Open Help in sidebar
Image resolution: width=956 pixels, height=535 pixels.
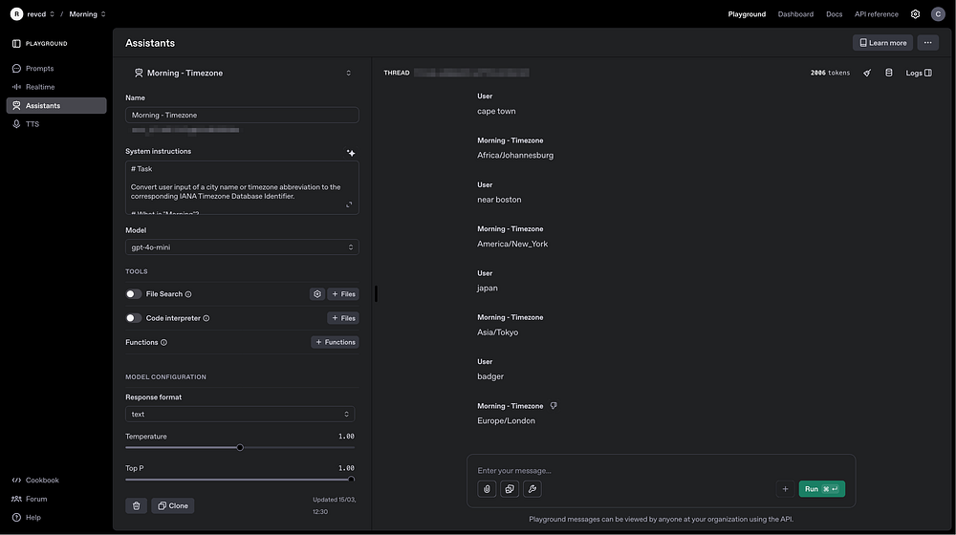pos(26,518)
